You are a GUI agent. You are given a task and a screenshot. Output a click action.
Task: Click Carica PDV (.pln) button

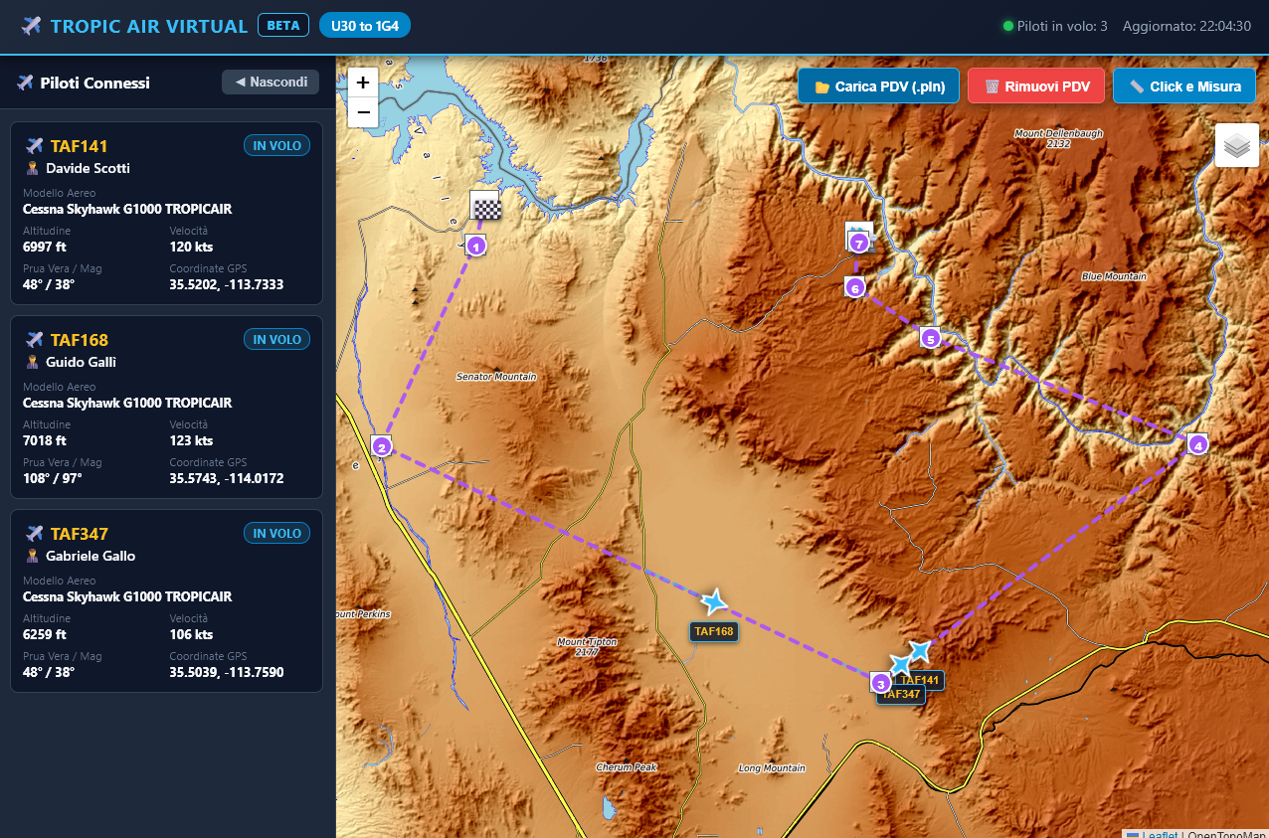[878, 86]
